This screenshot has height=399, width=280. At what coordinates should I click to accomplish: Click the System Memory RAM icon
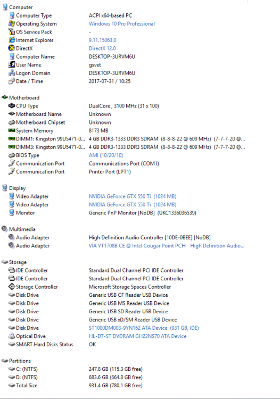12,130
